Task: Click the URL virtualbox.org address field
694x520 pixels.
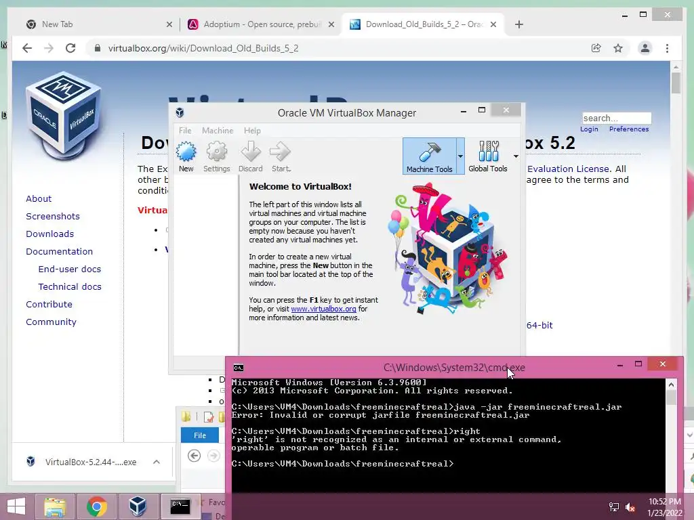Action: [203, 48]
